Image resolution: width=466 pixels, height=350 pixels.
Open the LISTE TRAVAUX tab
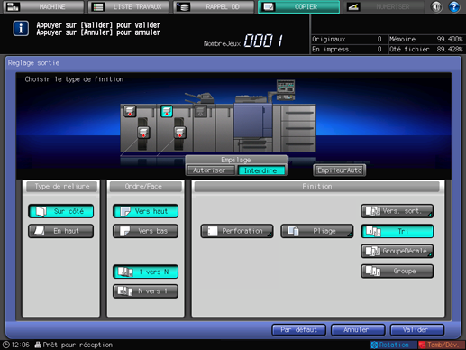coord(129,6)
